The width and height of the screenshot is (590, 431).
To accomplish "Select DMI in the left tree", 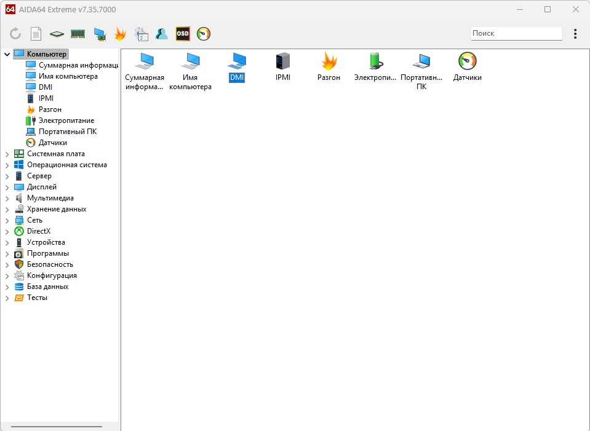I will 39,87.
